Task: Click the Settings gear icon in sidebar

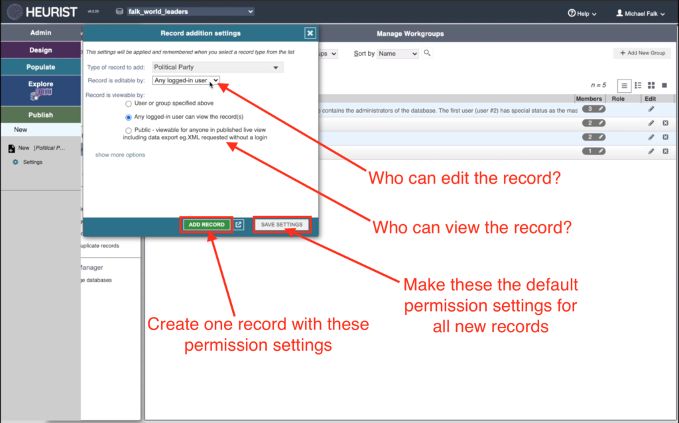Action: tap(16, 162)
